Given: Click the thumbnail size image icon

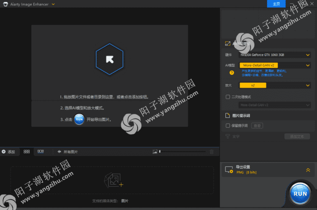Looking at the screenshot, I should pos(155,152).
